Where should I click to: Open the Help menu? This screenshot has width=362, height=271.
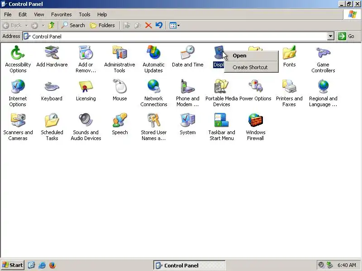coord(102,14)
